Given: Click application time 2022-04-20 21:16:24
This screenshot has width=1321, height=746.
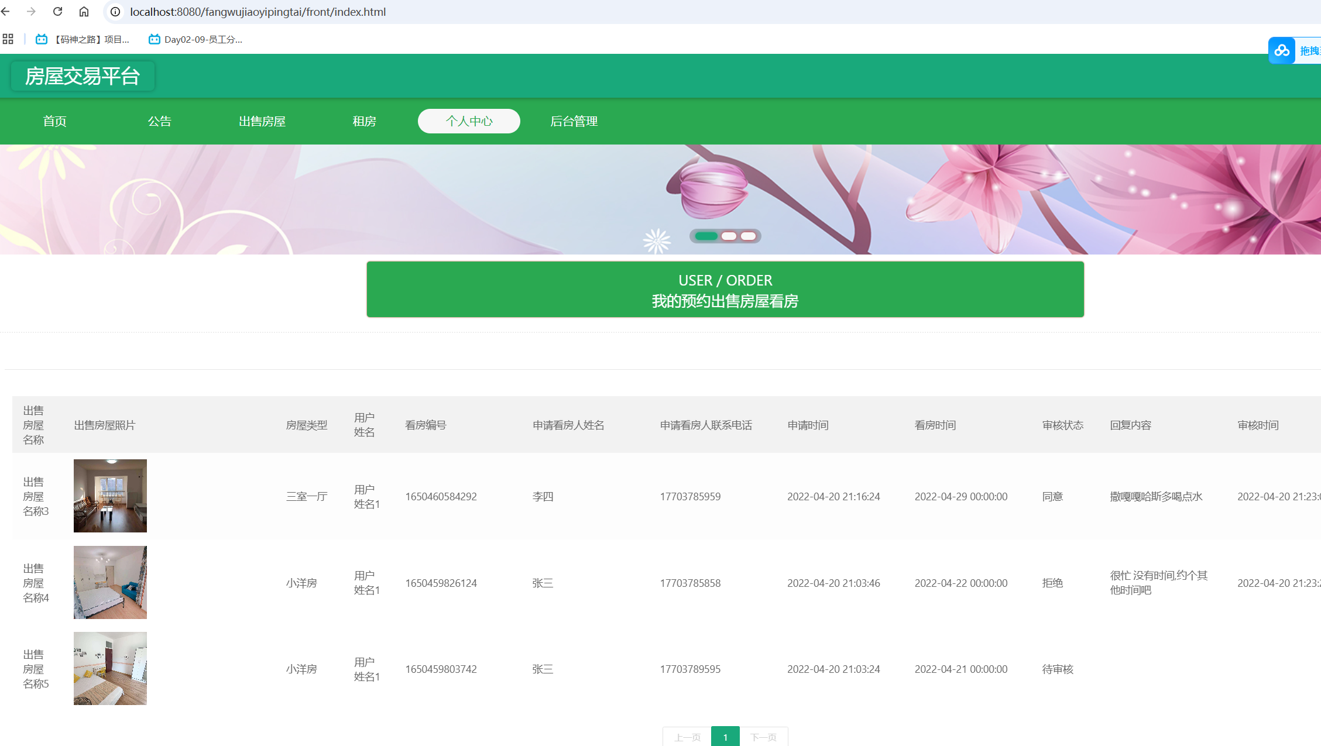Looking at the screenshot, I should pyautogui.click(x=833, y=496).
